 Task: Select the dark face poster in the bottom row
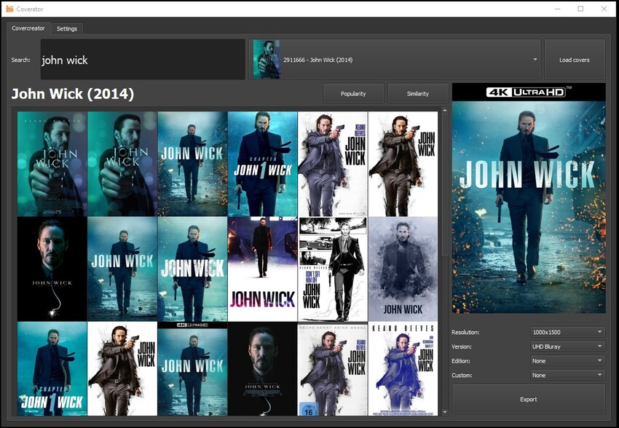click(x=262, y=369)
